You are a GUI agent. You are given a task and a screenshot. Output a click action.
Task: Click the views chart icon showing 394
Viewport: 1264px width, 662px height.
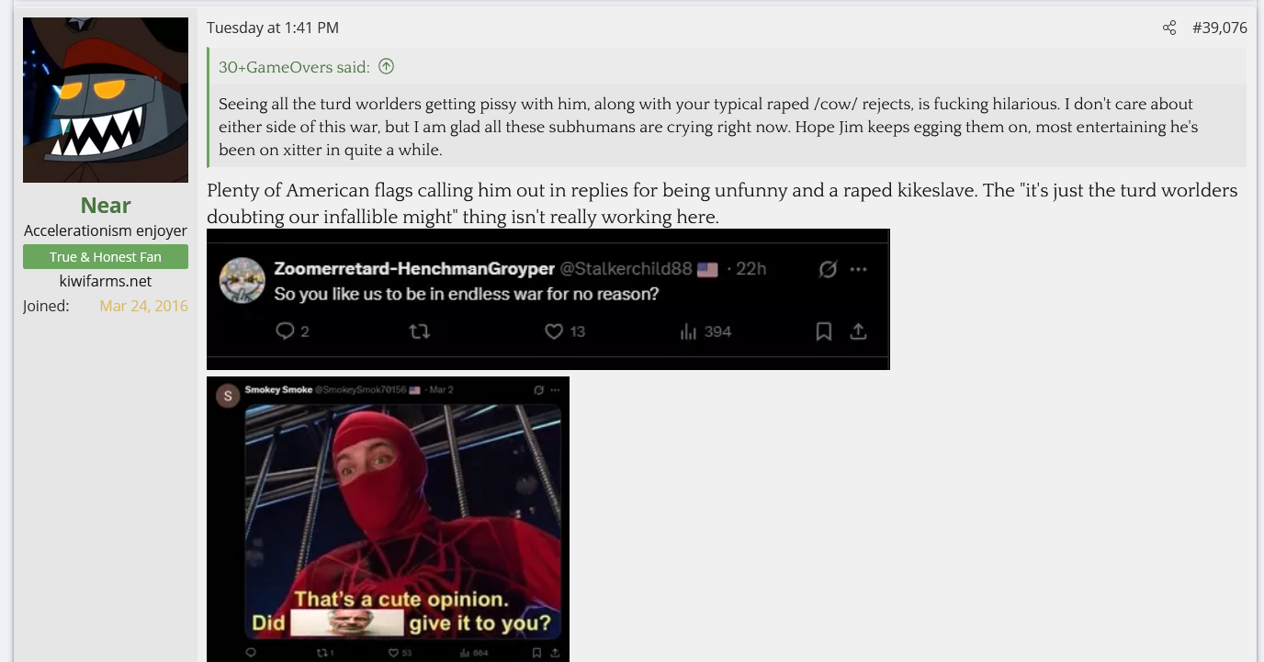coord(688,331)
